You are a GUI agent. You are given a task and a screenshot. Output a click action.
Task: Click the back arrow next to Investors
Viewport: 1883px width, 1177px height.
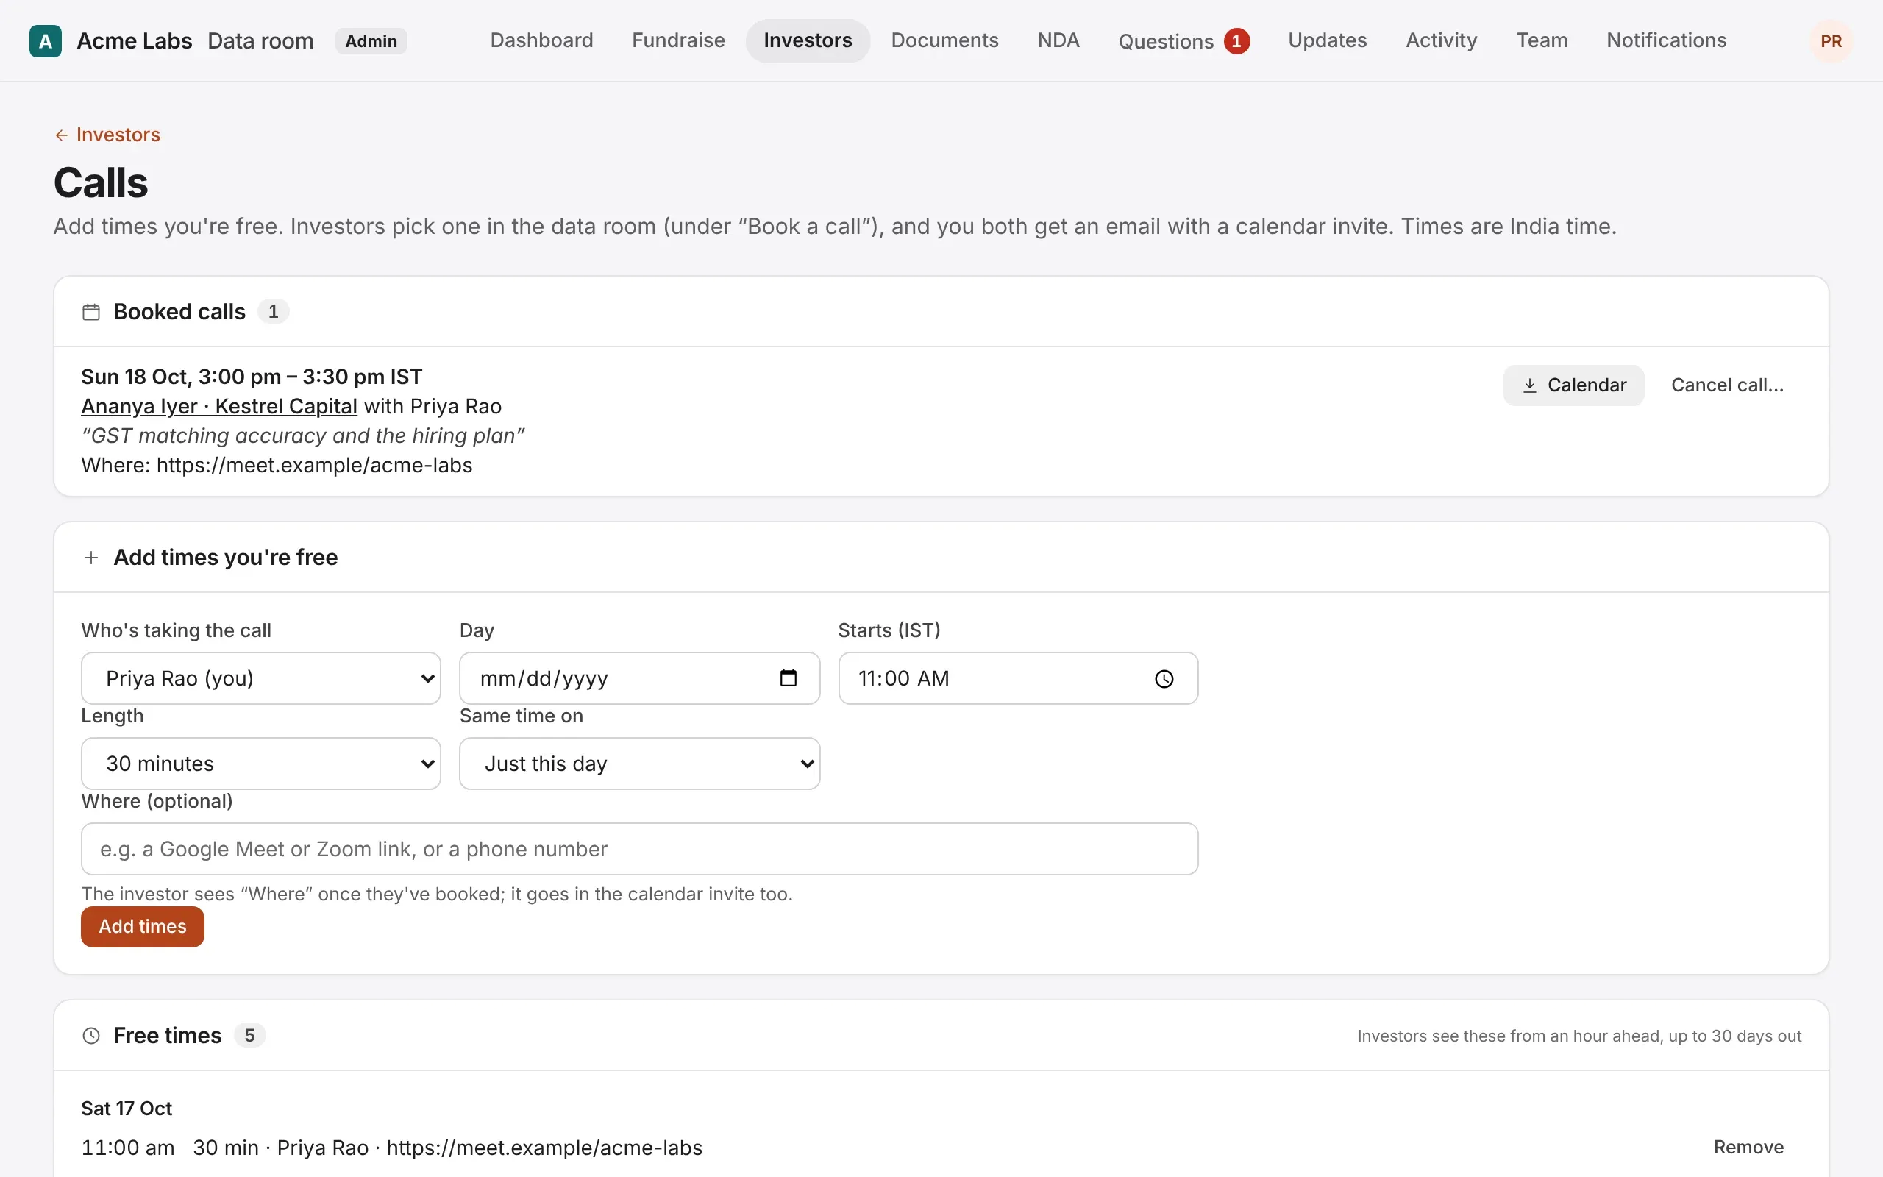62,135
